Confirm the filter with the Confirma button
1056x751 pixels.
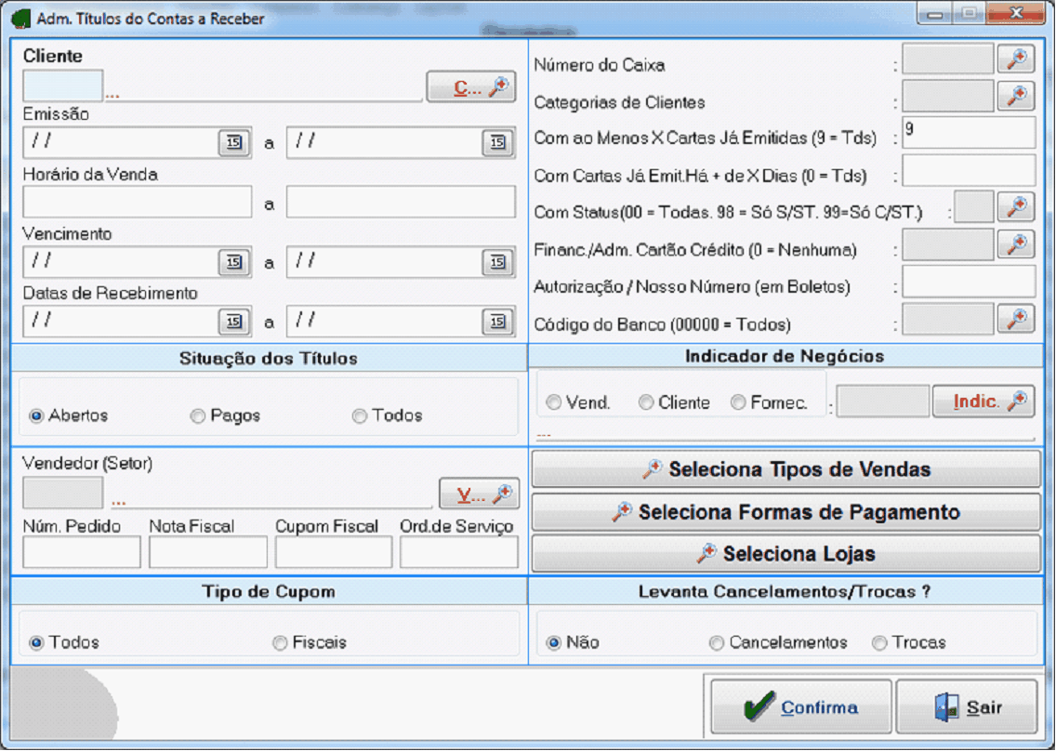[800, 707]
